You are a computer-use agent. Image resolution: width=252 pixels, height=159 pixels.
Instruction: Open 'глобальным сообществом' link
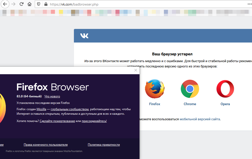pyautogui.click(x=70, y=109)
